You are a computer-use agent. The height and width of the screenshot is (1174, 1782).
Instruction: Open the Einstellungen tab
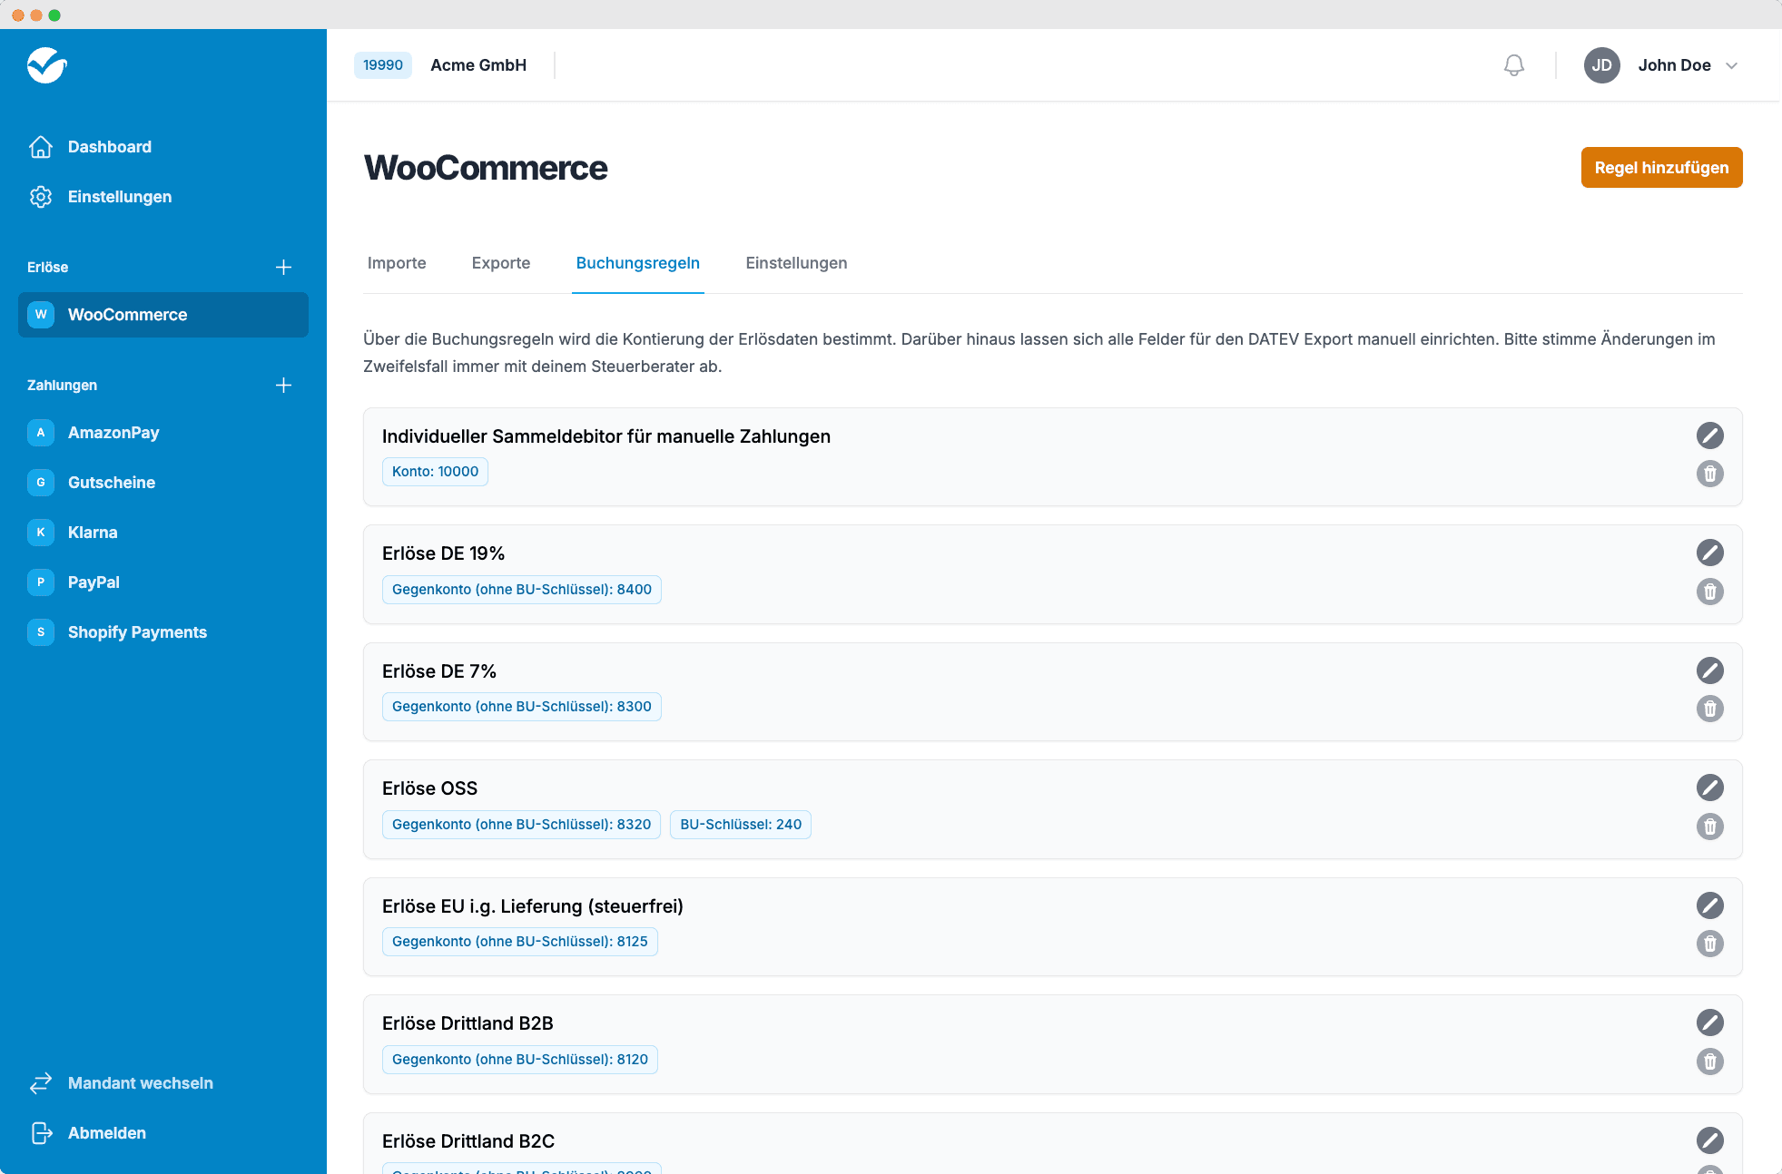click(796, 263)
